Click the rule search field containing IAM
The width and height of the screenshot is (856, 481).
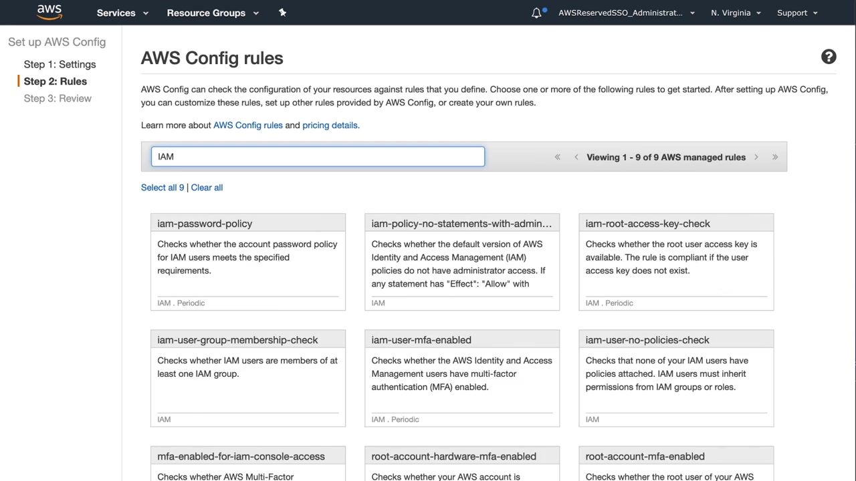(x=318, y=156)
